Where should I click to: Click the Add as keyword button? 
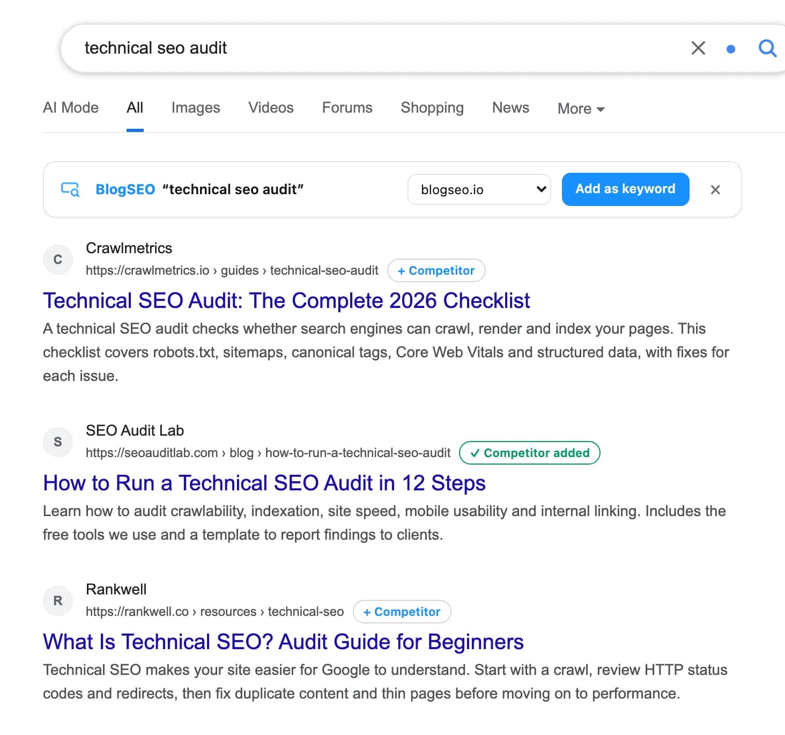tap(625, 189)
